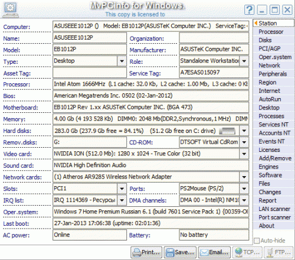Click the disk usage bar graphic in the Hard disks row
This screenshot has width=295, height=260.
[x=227, y=131]
